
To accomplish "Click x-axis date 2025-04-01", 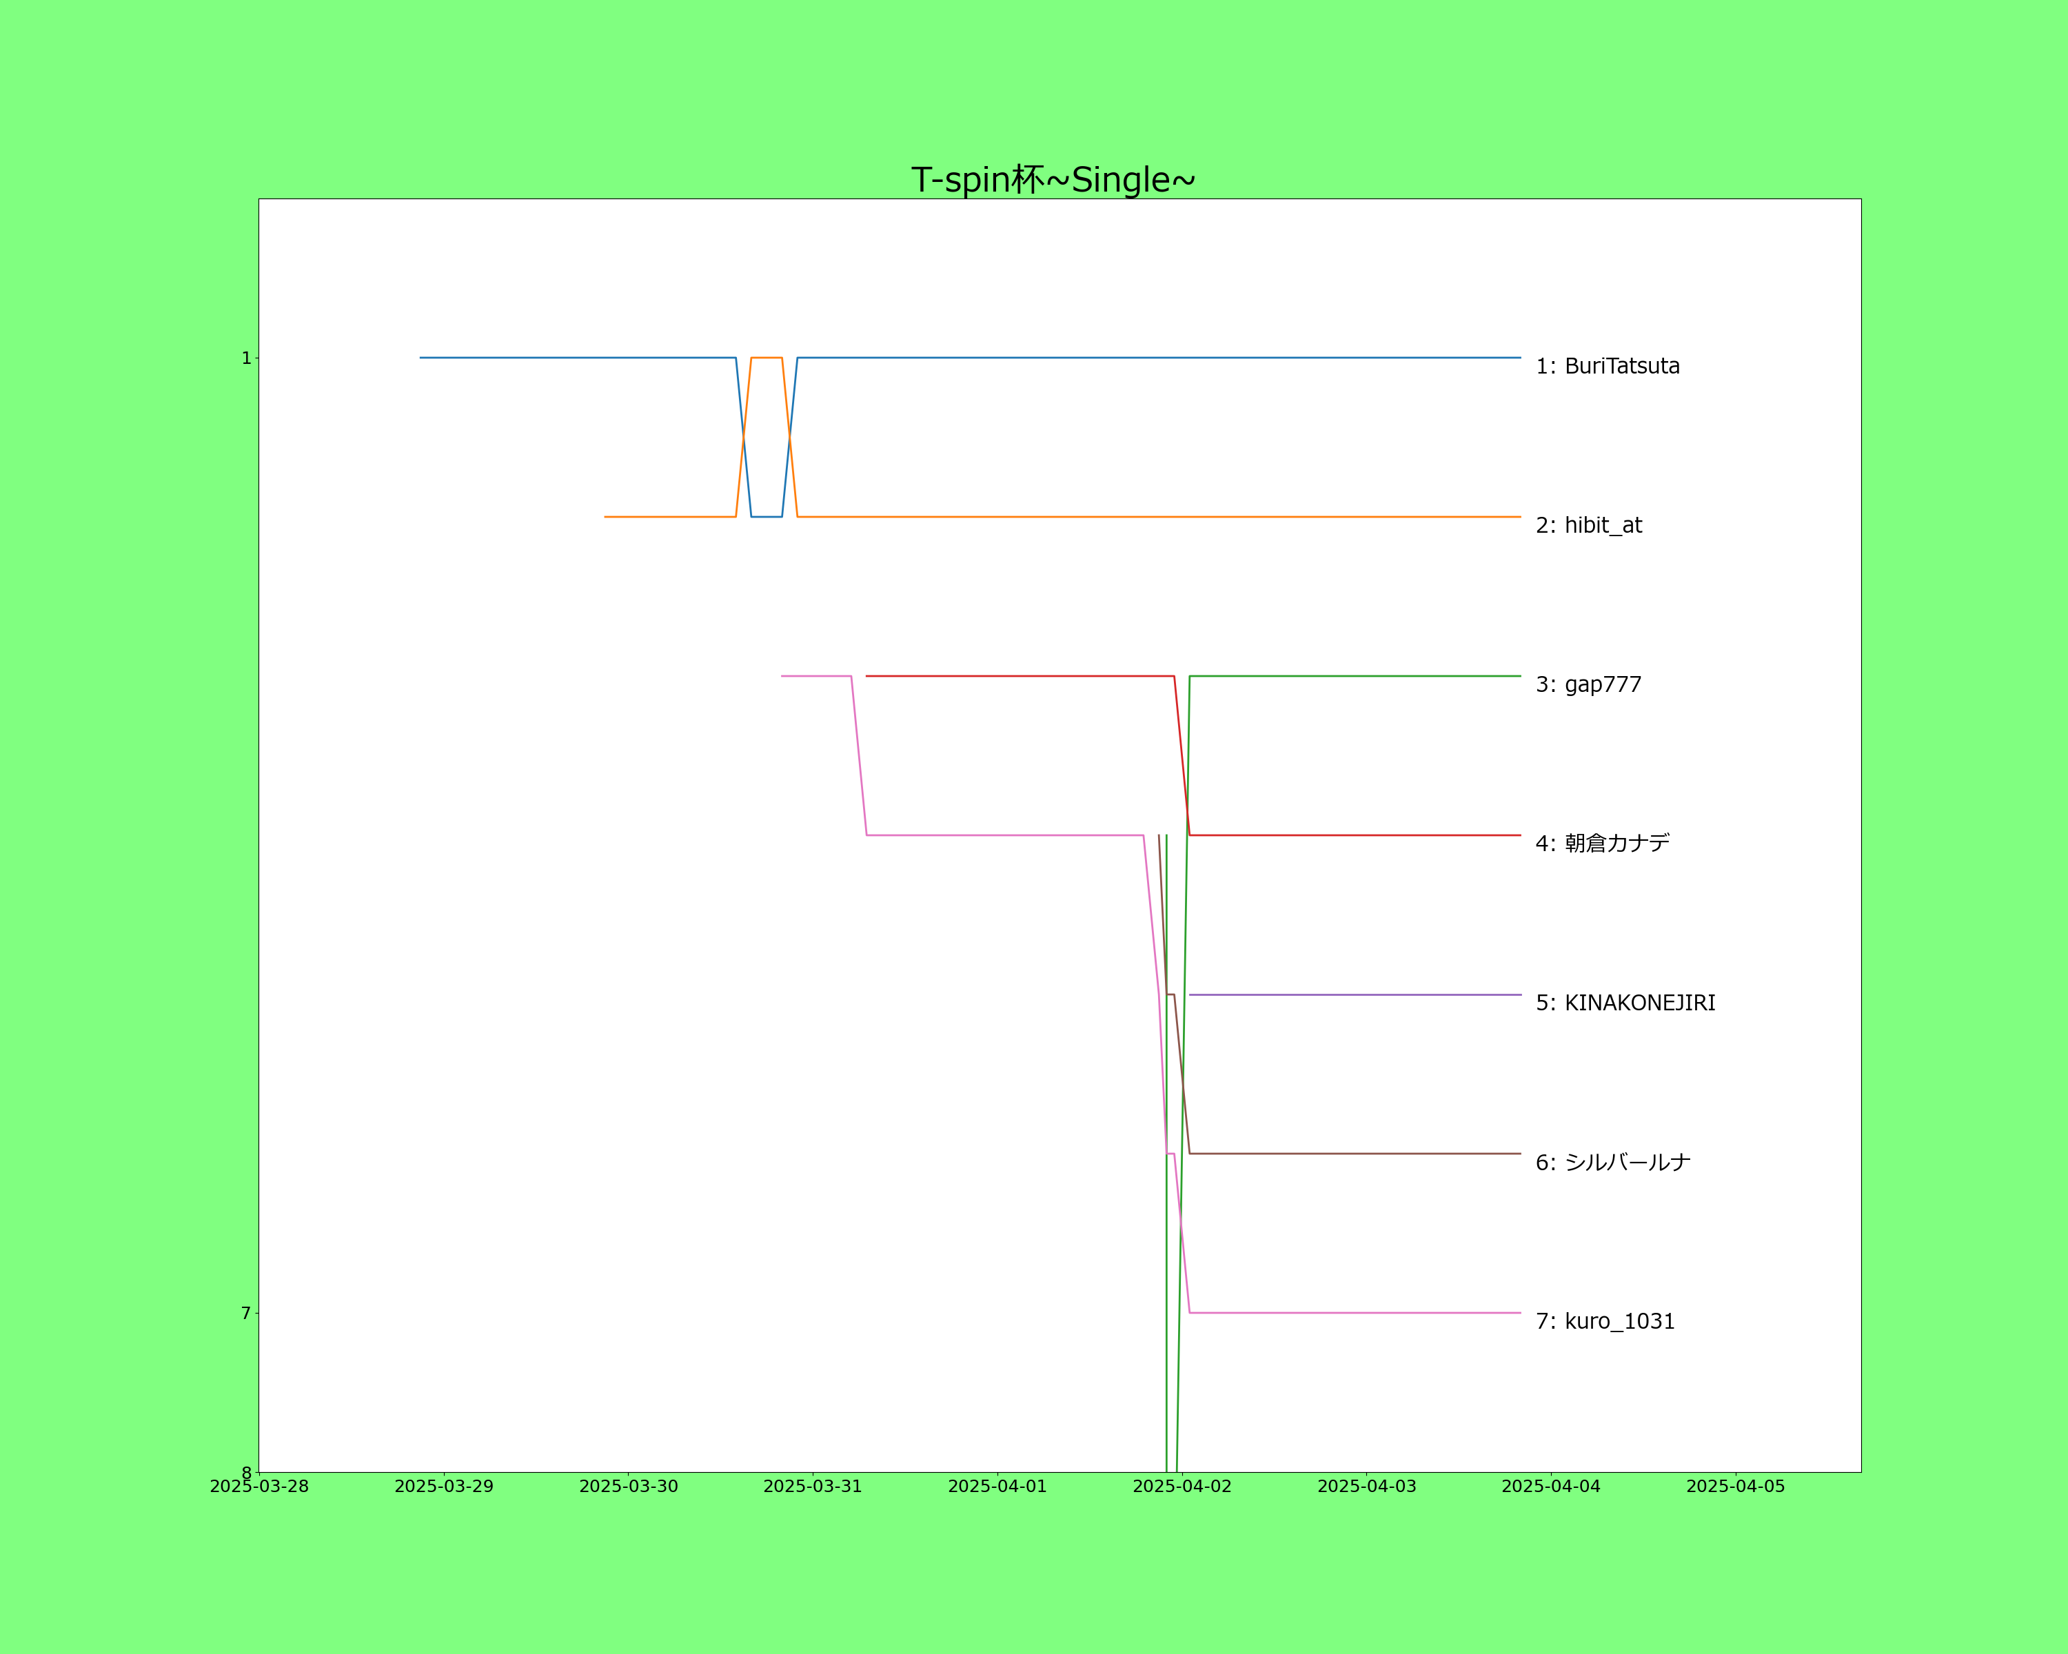I will click(x=997, y=1487).
